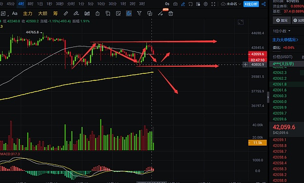Open the 未命名 cloud layout dropdown

coord(231,4)
